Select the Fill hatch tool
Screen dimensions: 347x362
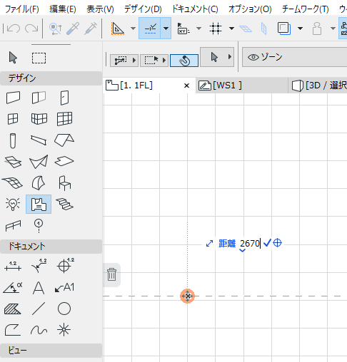(x=13, y=309)
